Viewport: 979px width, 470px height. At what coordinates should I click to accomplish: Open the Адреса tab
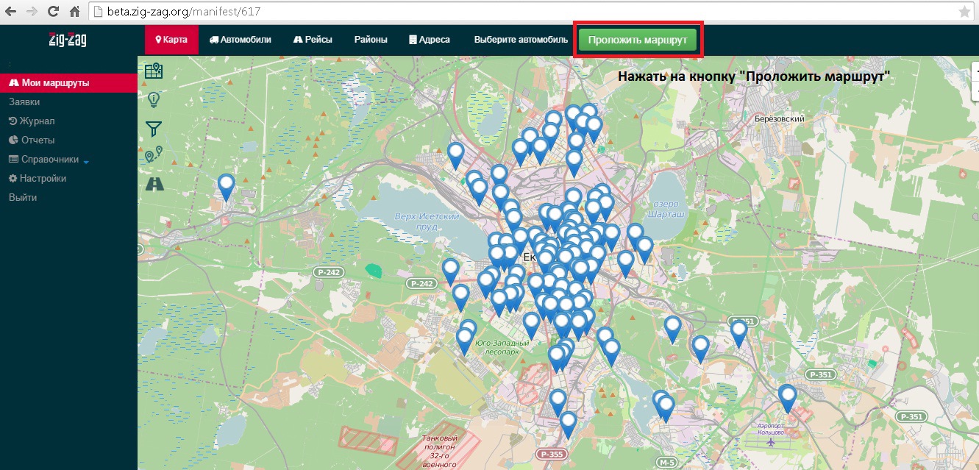430,40
